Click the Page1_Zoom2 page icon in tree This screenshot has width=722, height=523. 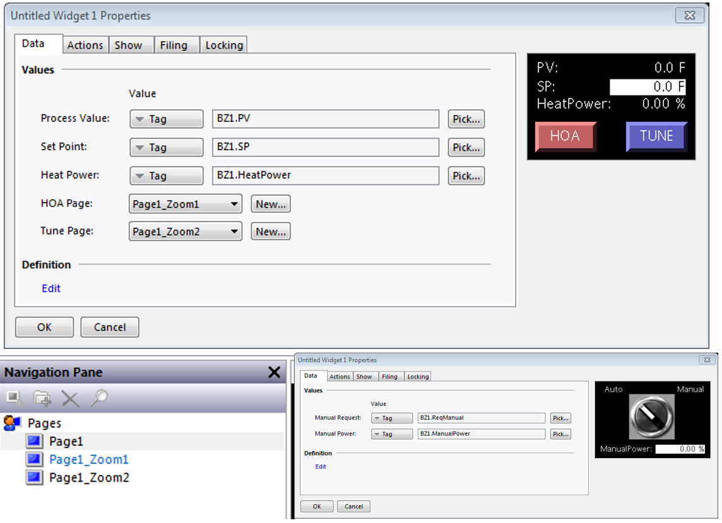click(x=35, y=478)
